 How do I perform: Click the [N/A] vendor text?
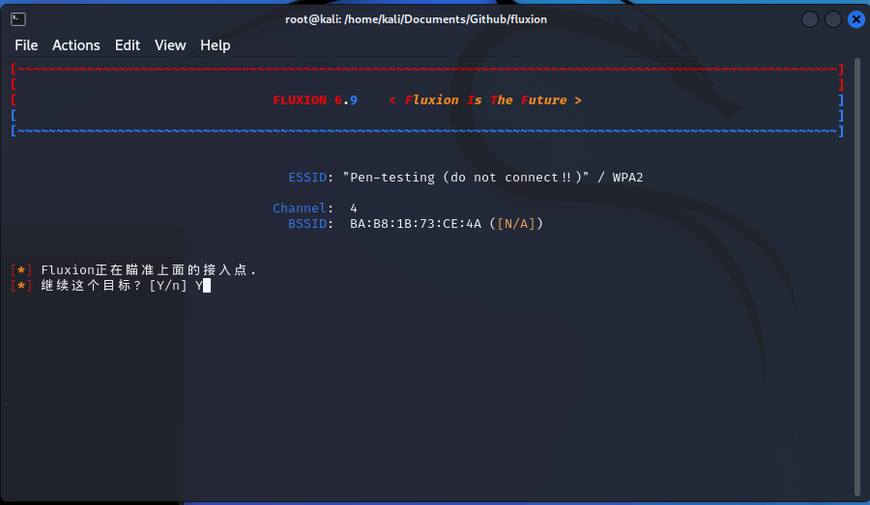pos(516,223)
